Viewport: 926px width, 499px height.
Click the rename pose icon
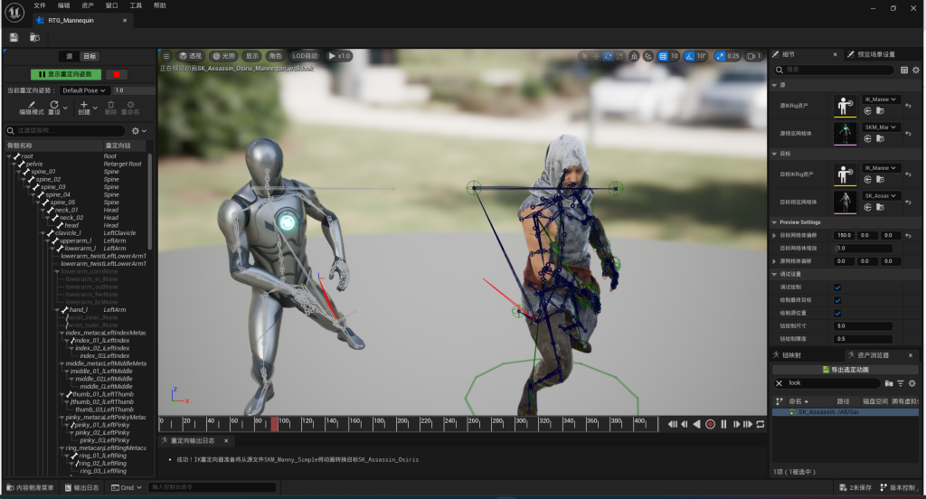click(x=130, y=105)
